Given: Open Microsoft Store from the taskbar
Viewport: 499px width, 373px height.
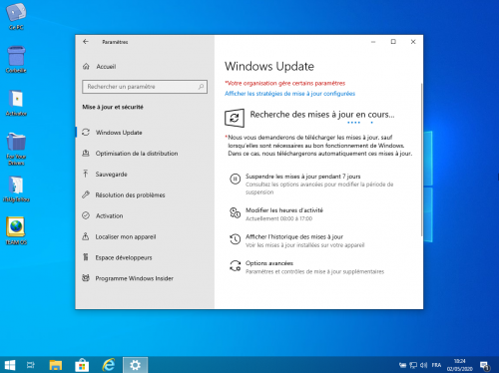Looking at the screenshot, I should tap(82, 365).
